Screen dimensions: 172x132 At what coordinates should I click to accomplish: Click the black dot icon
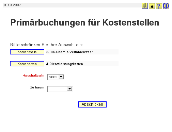pos(152,6)
